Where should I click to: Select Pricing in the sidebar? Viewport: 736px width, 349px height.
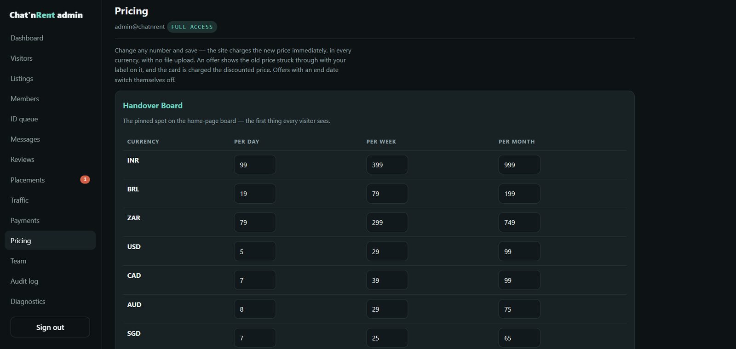click(50, 240)
